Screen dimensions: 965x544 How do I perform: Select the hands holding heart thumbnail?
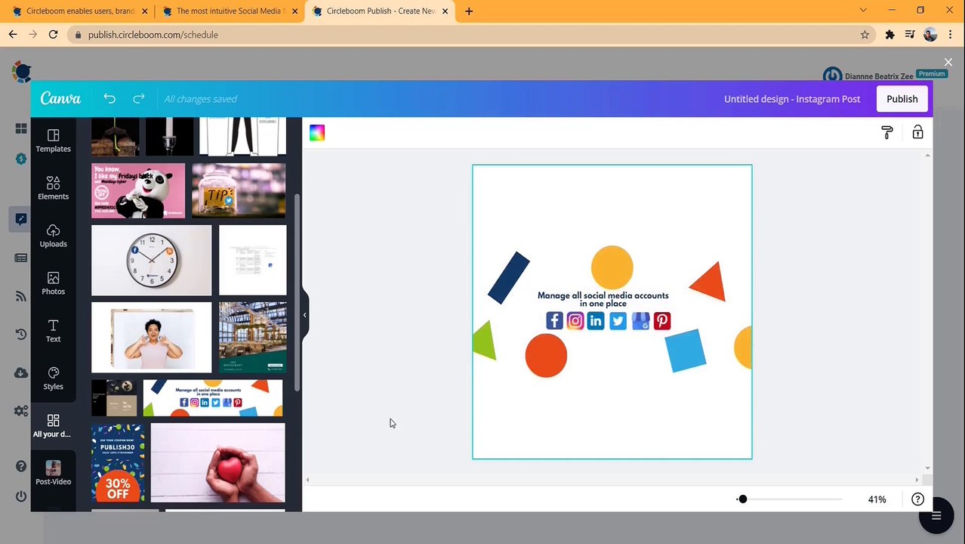217,462
